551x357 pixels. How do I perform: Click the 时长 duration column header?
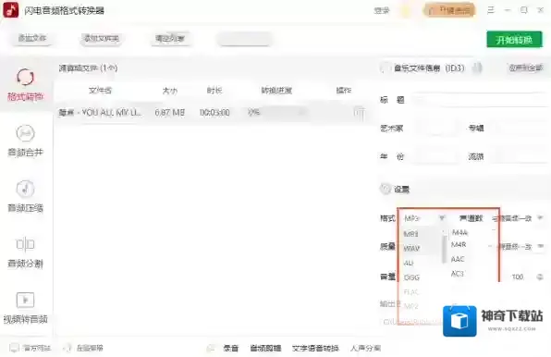click(214, 91)
